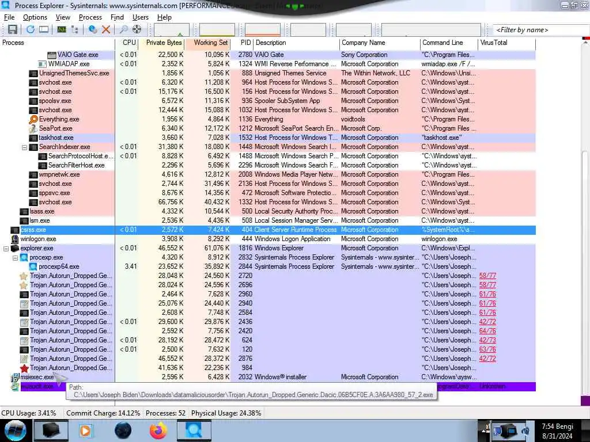Click the CPU usage mini graph in the toolbar
This screenshot has height=442, width=590.
click(172, 30)
